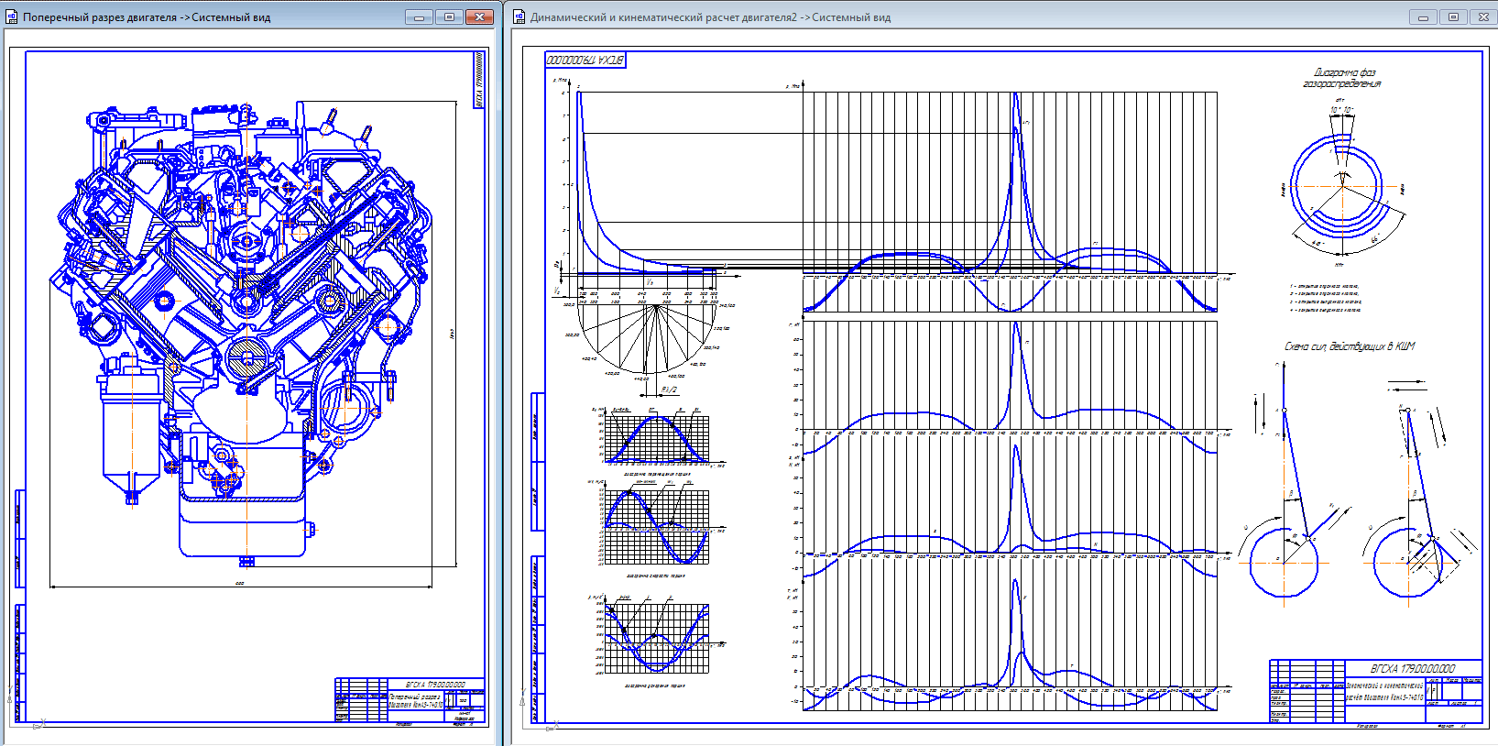
Task: Click the mirrored designation stamp at the top-left of the right sheet
Action: coord(585,60)
